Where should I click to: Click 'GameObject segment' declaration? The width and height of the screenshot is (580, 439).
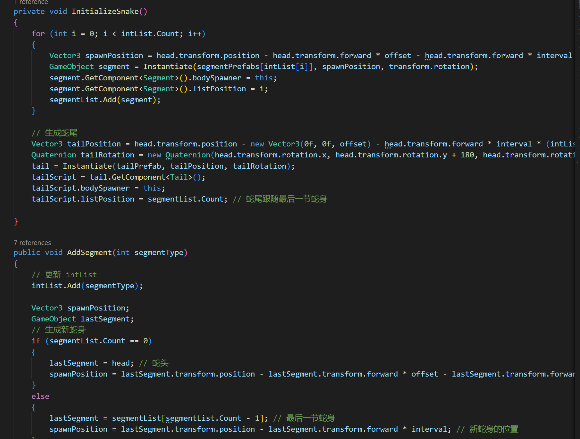tap(90, 66)
